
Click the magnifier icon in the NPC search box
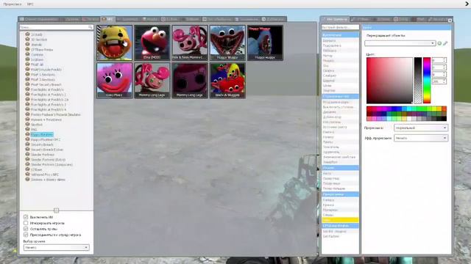[90, 27]
